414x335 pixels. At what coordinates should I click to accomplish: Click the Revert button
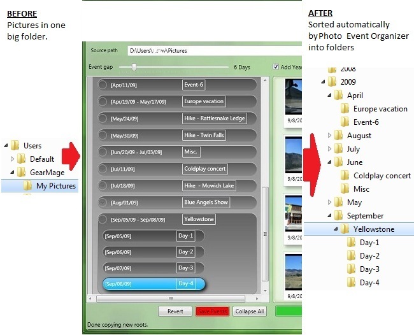[x=175, y=311]
